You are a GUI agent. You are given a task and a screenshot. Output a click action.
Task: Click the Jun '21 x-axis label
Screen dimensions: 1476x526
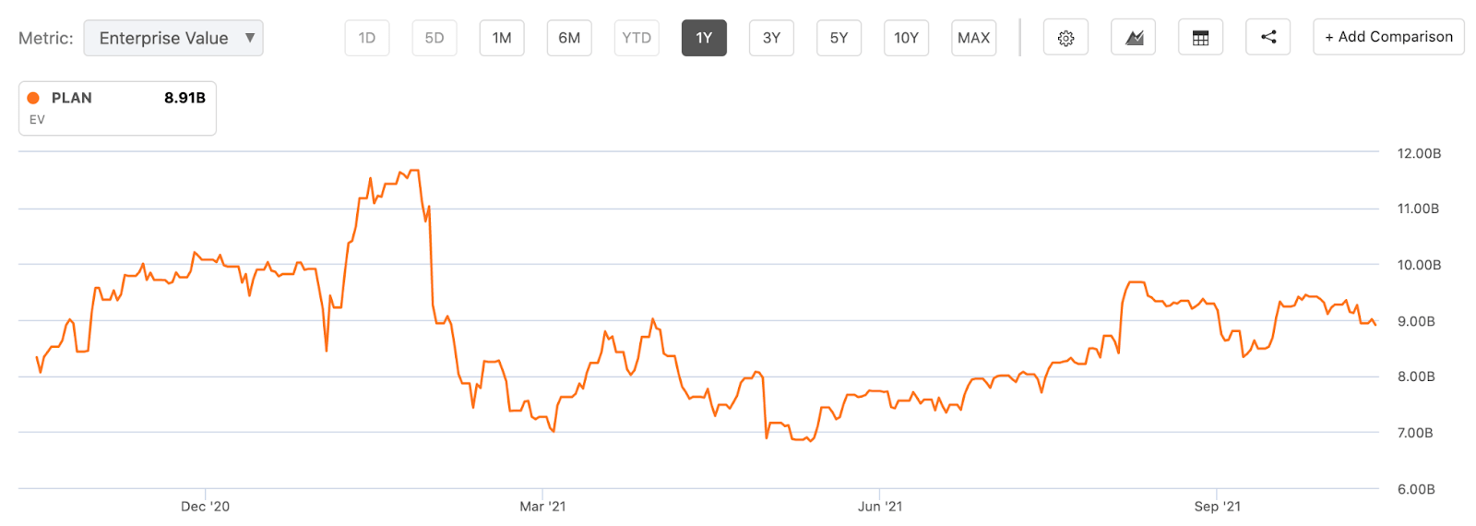click(880, 507)
